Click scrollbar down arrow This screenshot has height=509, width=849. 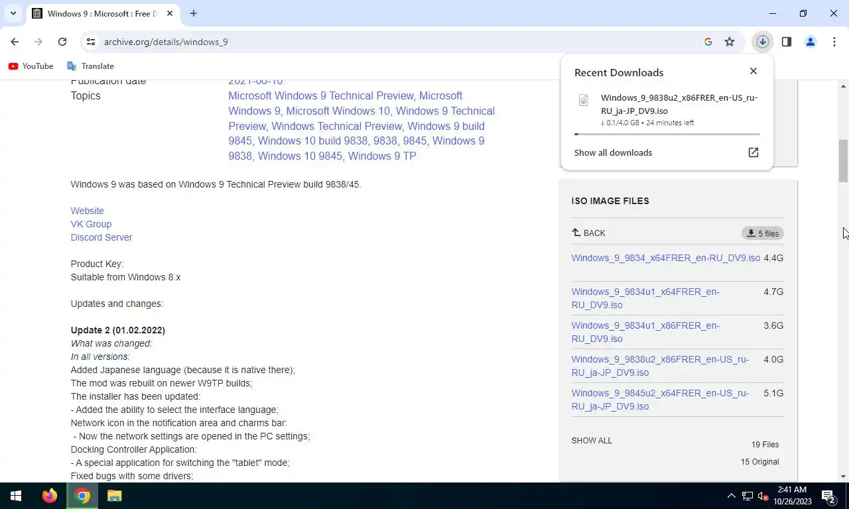pos(844,476)
